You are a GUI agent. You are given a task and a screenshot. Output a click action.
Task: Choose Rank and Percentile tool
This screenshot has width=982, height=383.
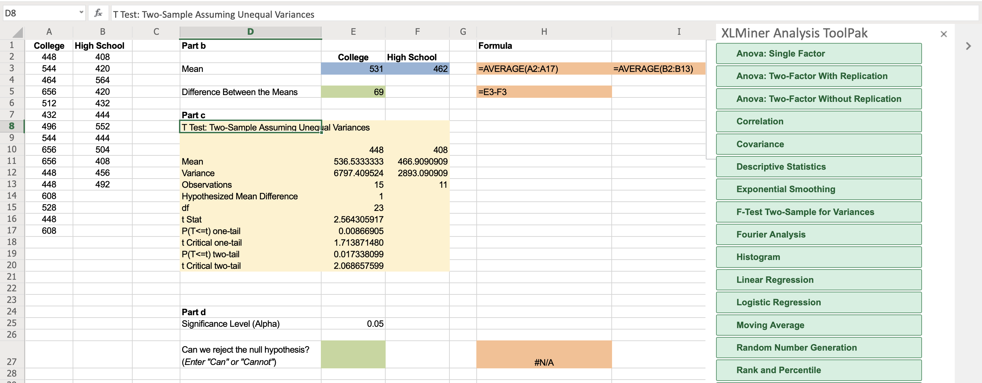click(818, 370)
